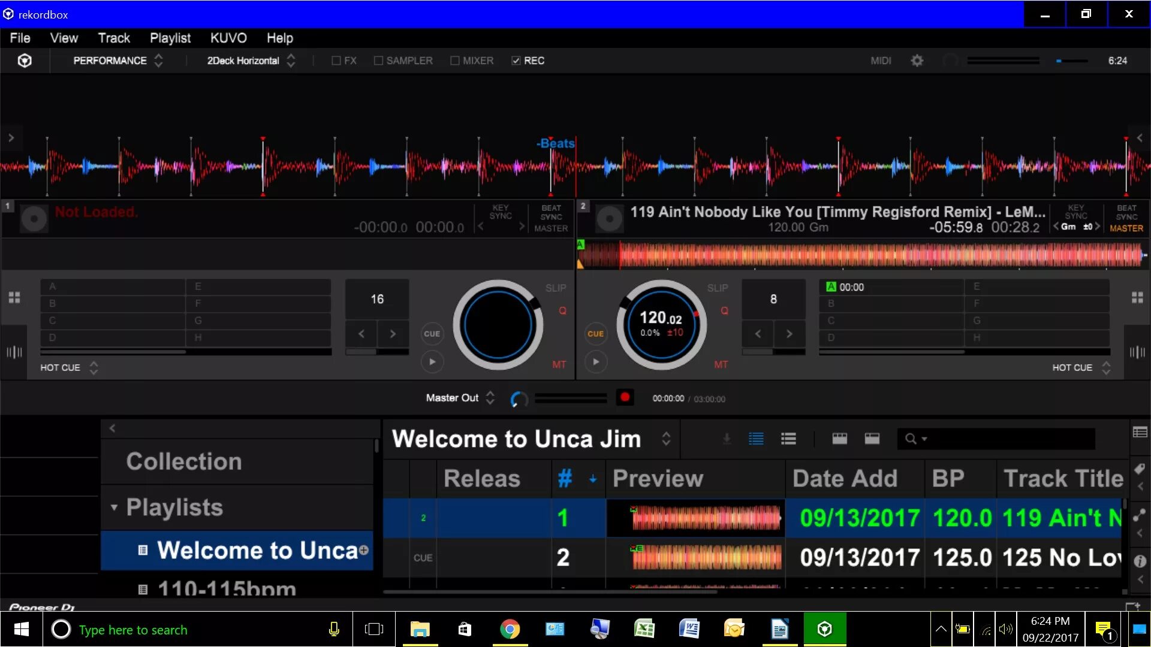1151x647 pixels.
Task: Enable the FX checkbox
Action: [x=336, y=61]
